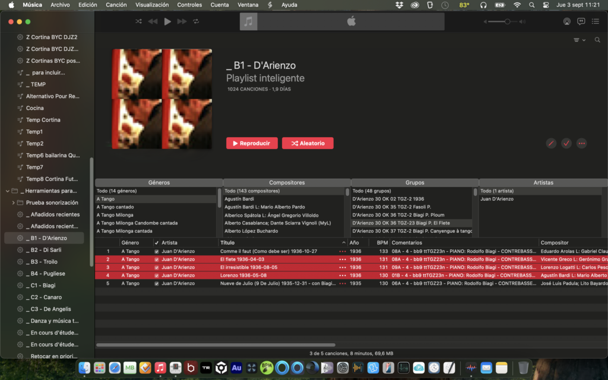Toggle checkbox for Lorenzo track
608x380 pixels.
157,275
